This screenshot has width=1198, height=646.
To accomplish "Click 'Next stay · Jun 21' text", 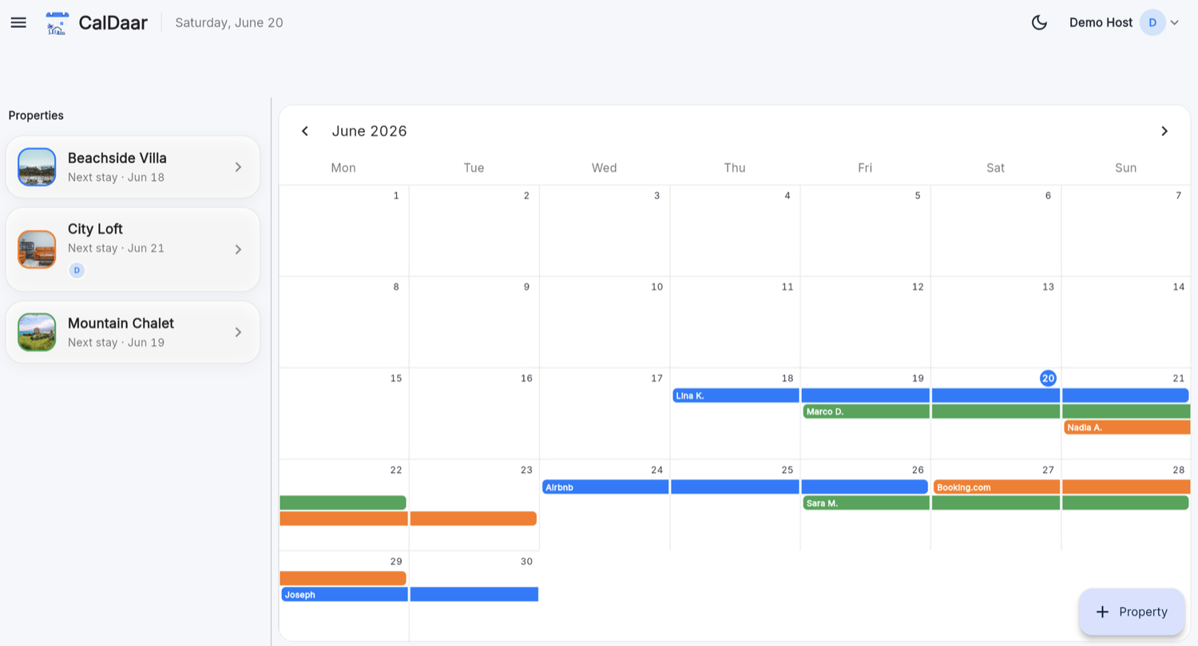I will pyautogui.click(x=116, y=248).
